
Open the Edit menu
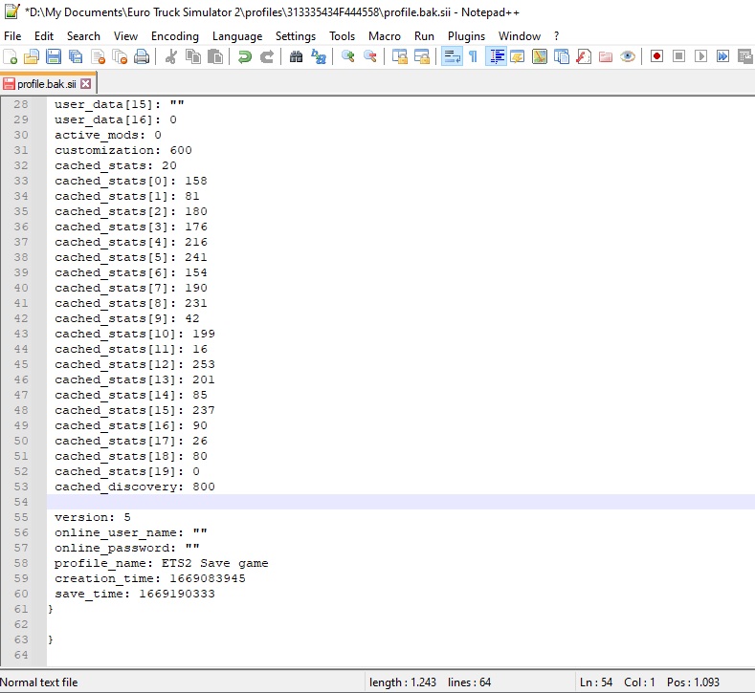click(44, 36)
